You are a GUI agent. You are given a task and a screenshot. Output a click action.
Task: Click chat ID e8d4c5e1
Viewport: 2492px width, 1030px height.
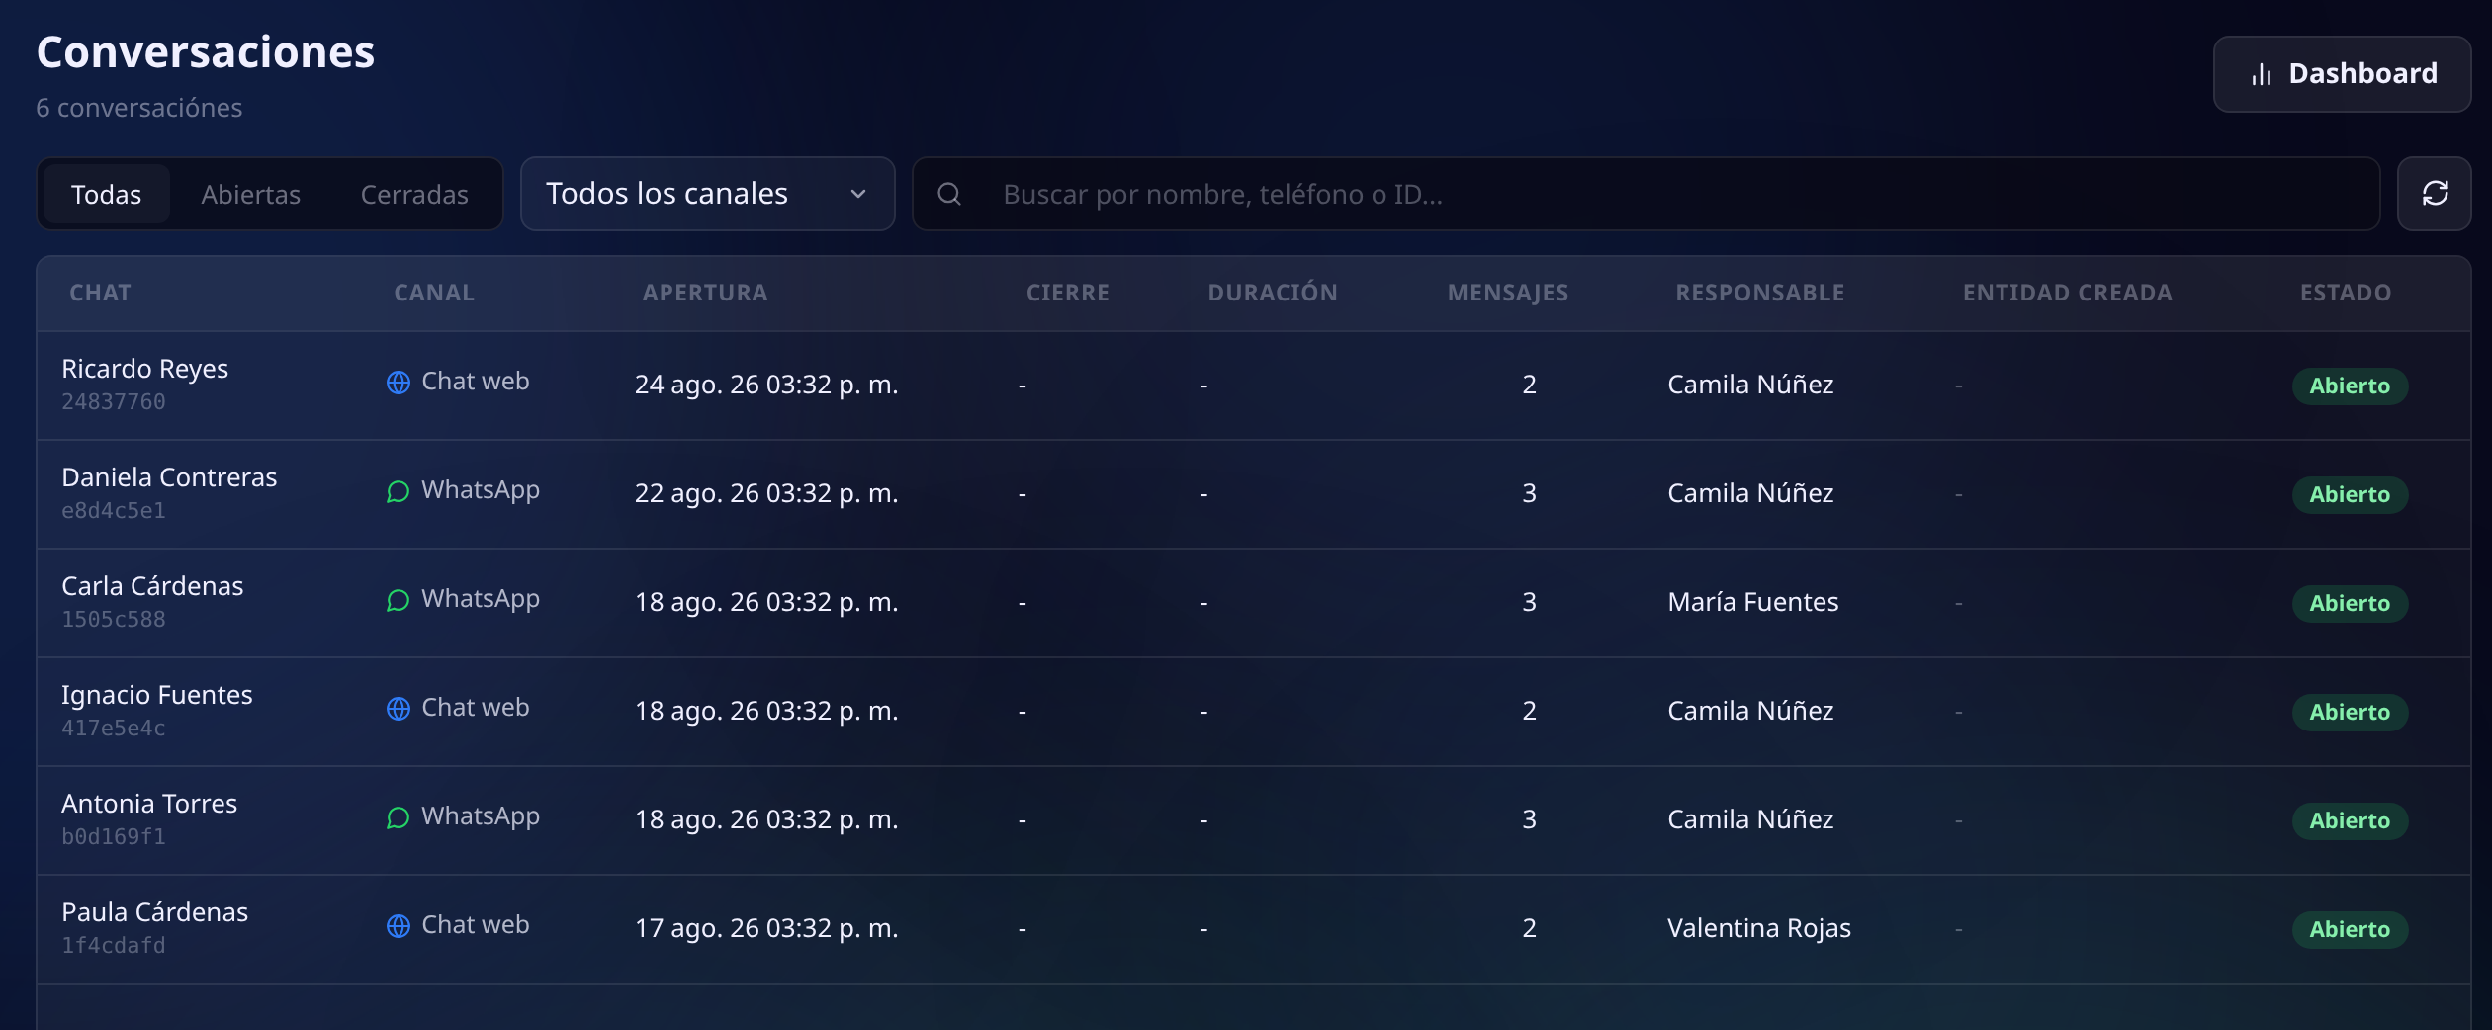tap(114, 511)
